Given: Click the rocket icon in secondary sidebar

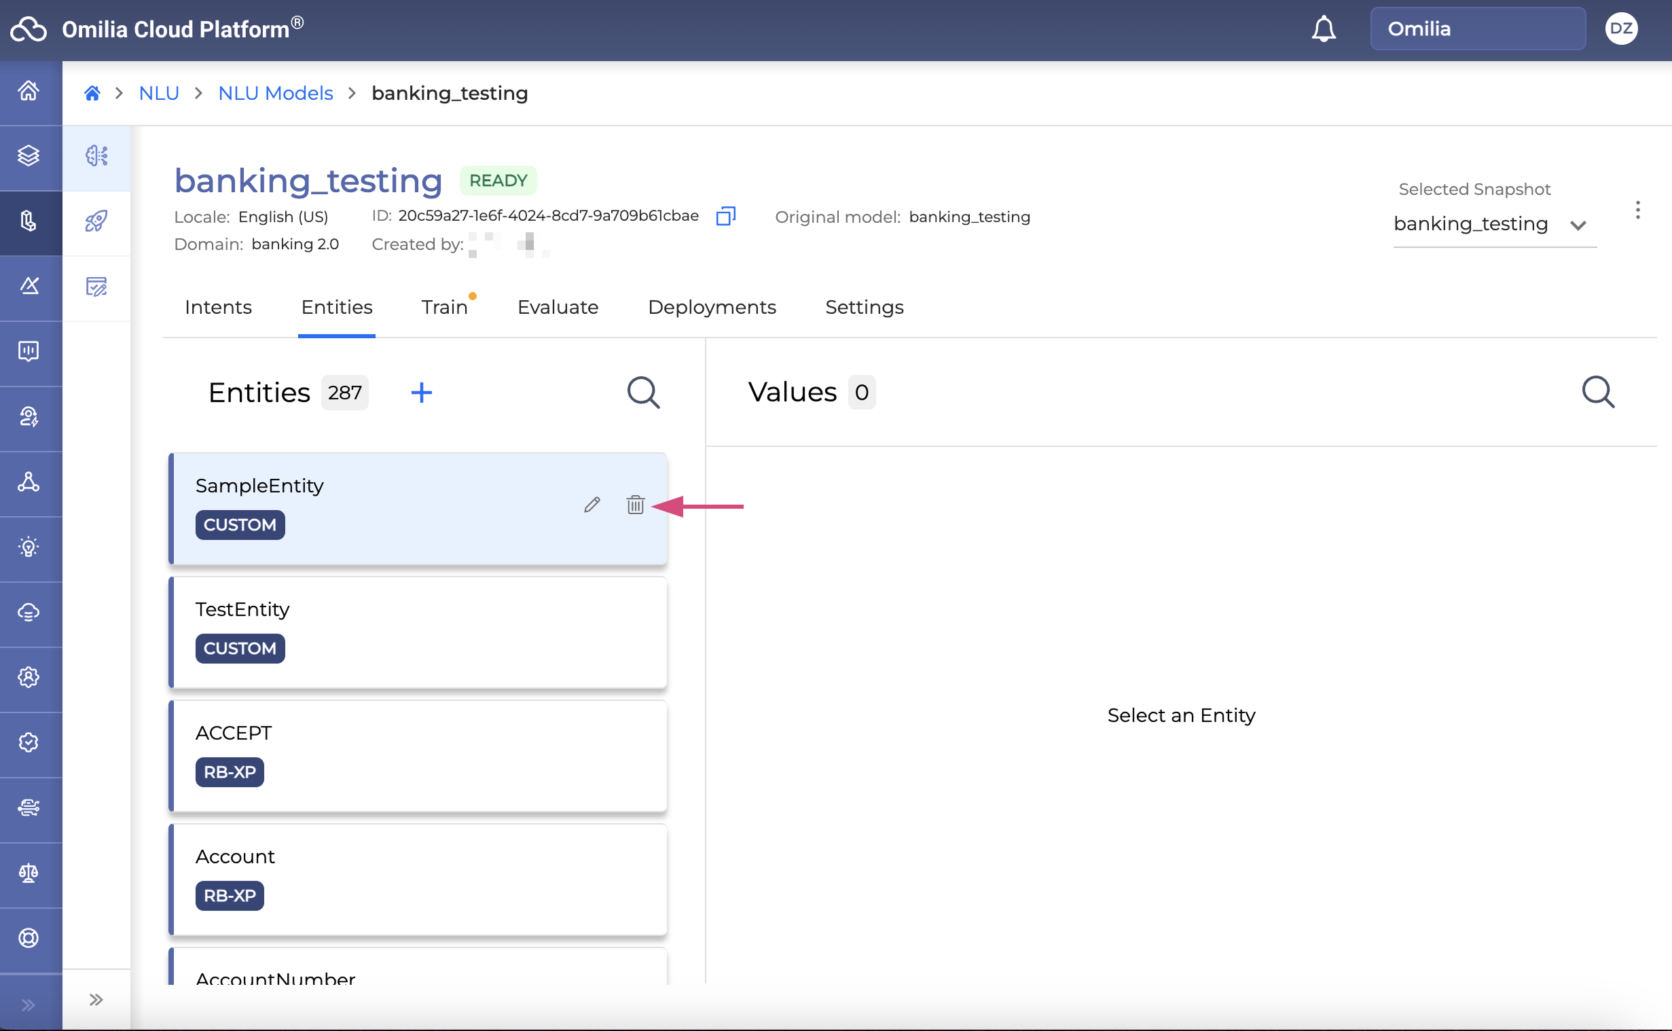Looking at the screenshot, I should pos(96,221).
